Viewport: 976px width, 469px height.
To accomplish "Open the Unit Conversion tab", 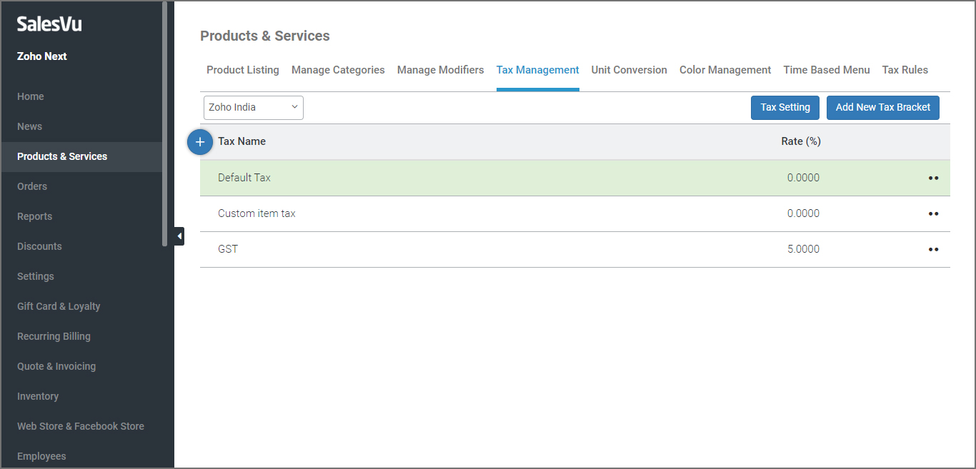I will tap(629, 70).
